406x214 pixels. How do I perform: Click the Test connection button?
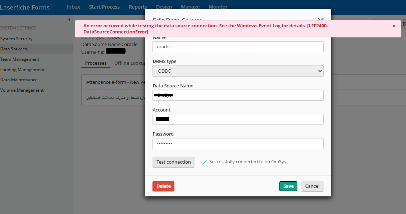click(x=173, y=162)
